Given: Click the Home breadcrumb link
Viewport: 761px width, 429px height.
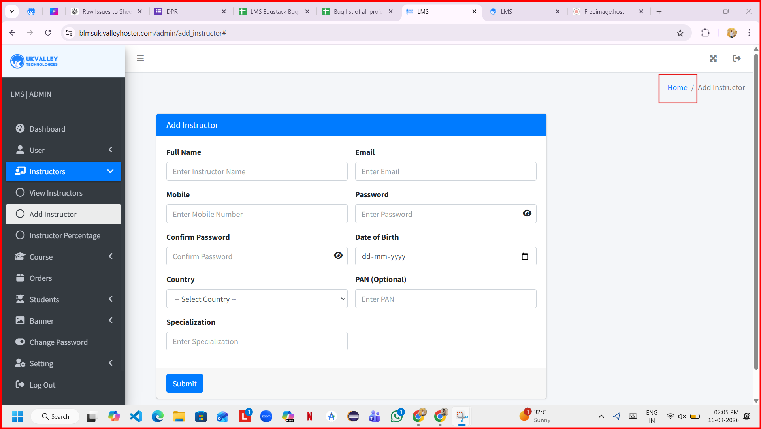Looking at the screenshot, I should click(x=677, y=88).
